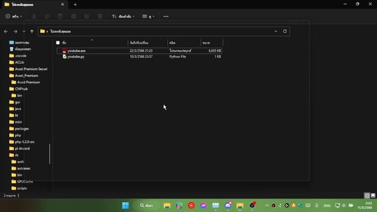This screenshot has height=212, width=377.
Task: Sort by the Size column header
Action: [212, 43]
